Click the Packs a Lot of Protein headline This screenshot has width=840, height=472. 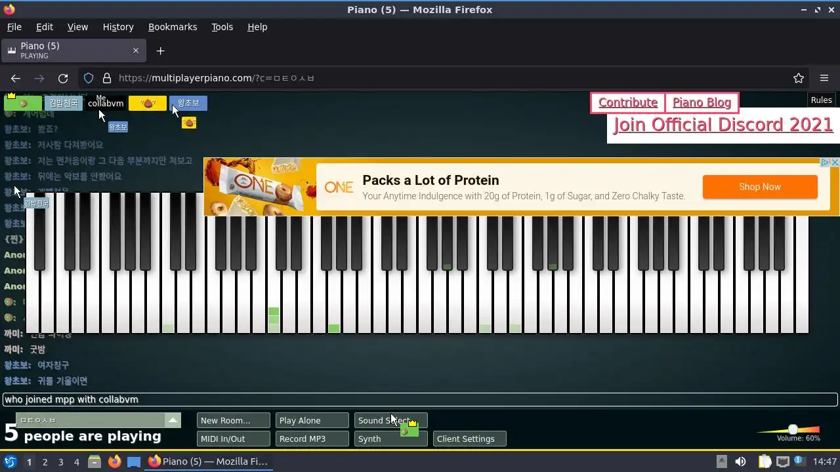tap(430, 180)
